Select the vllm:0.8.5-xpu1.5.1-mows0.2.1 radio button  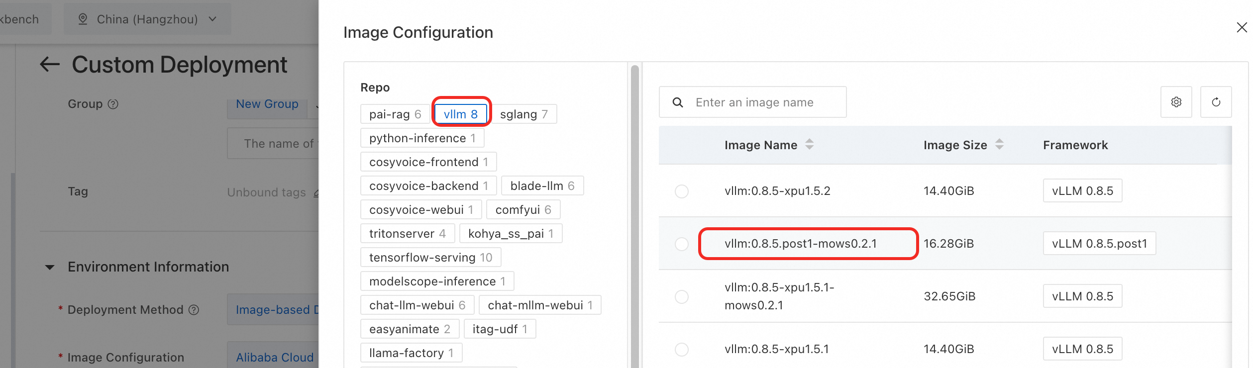[682, 297]
